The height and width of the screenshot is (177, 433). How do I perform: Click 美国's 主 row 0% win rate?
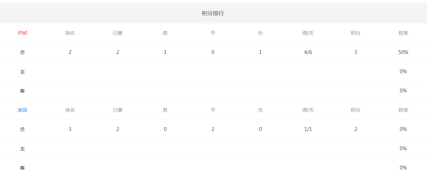(x=403, y=148)
